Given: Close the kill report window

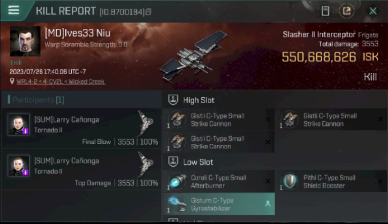Looking at the screenshot, I should click(x=373, y=11).
